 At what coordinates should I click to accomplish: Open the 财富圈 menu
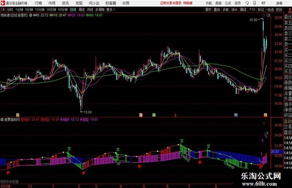pos(111,3)
